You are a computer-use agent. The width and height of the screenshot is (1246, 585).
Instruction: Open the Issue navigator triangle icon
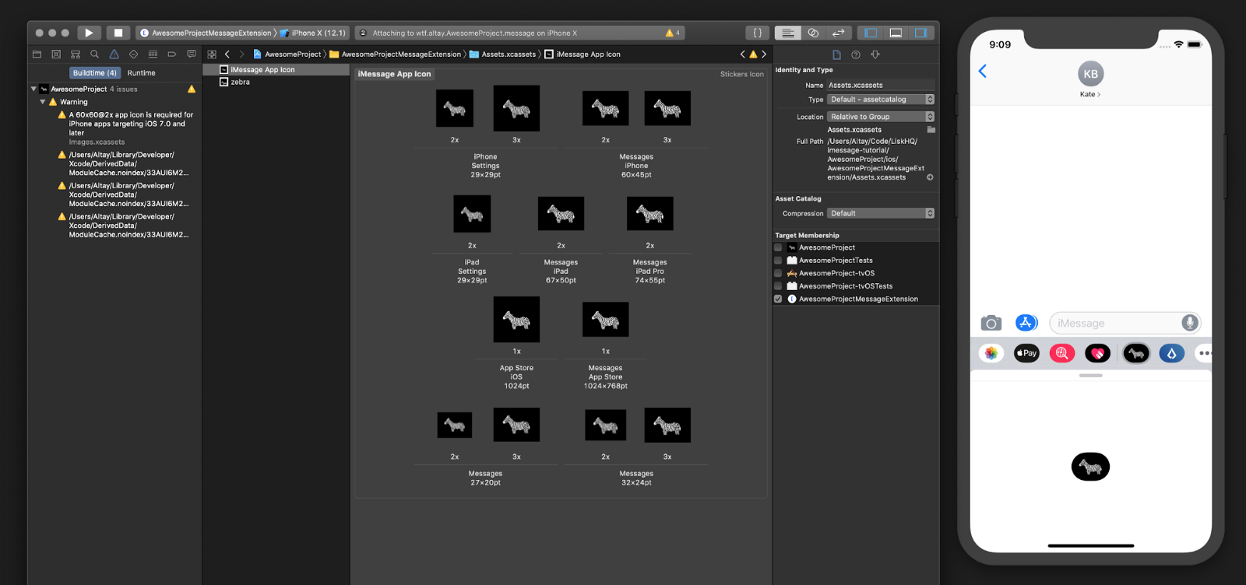coord(114,54)
